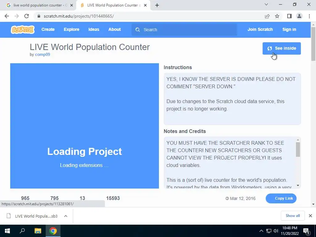Open the volume tray icon
The image size is (316, 237).
[x=276, y=231]
